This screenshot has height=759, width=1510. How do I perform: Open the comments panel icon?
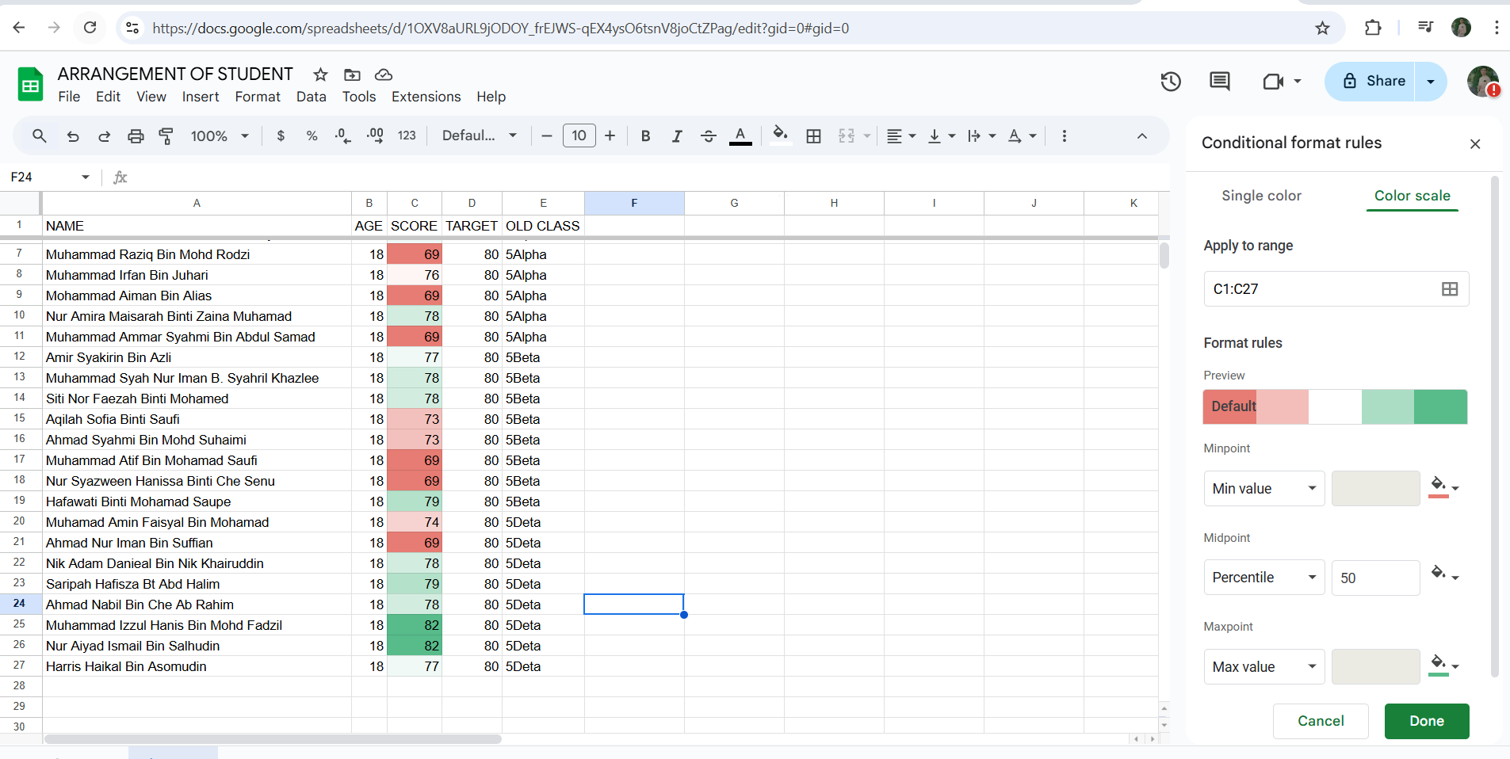pyautogui.click(x=1220, y=81)
